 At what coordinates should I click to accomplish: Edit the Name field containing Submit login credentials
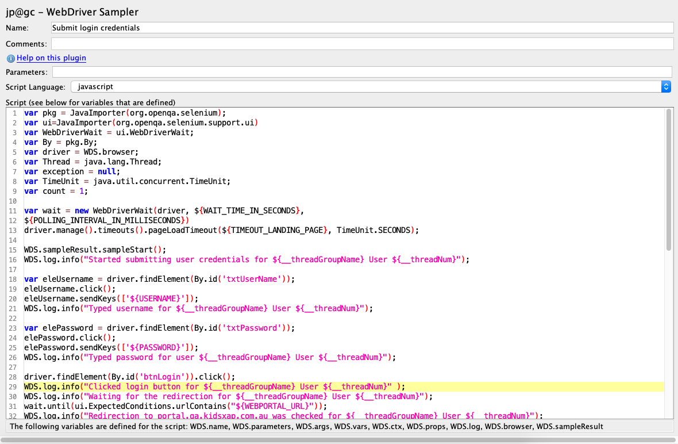point(362,28)
